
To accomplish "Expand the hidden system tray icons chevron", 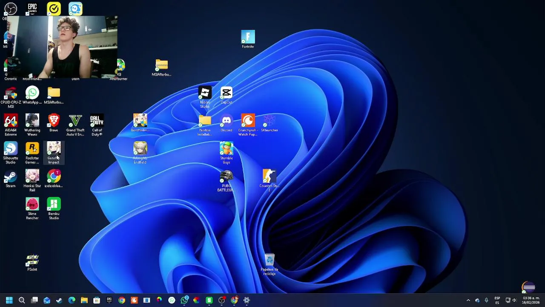I will coord(468,300).
